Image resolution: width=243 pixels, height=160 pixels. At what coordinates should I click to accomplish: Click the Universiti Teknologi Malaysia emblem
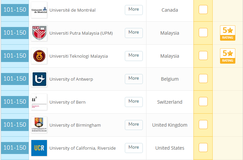pos(39,56)
